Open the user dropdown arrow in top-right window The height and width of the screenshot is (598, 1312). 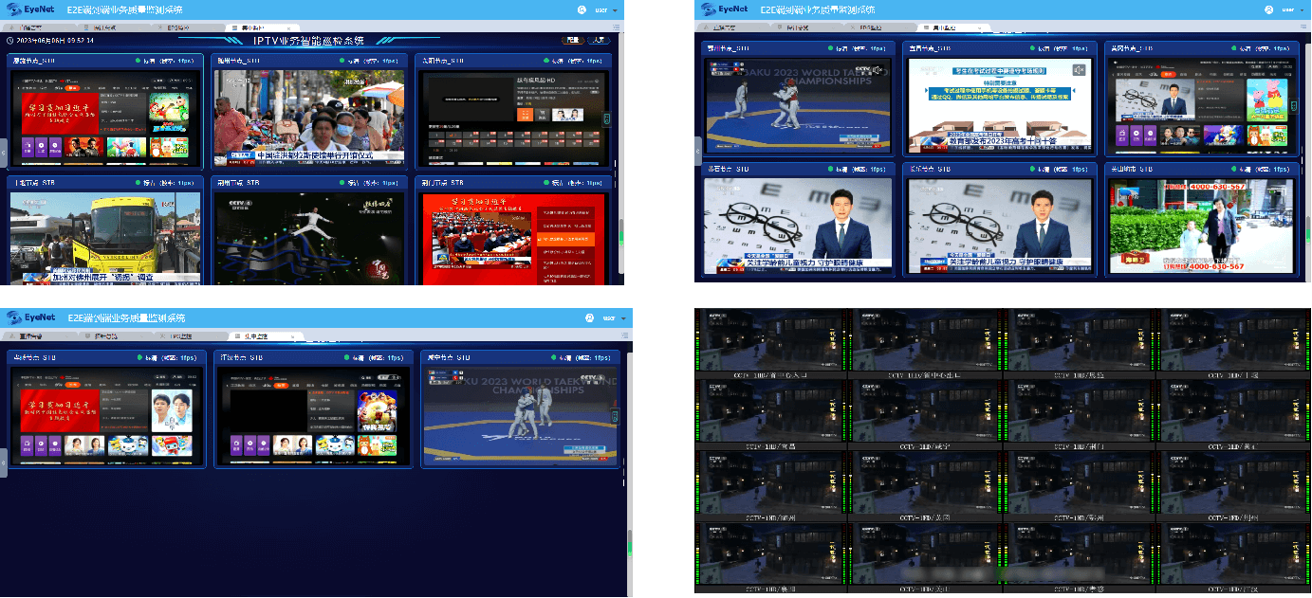(x=1303, y=10)
